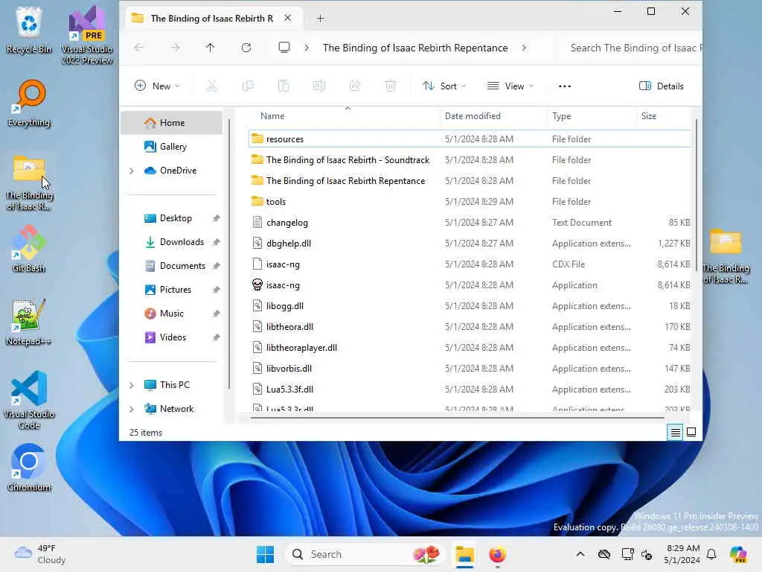Open Notepad++ desktop shortcut
762x572 pixels.
tap(29, 322)
